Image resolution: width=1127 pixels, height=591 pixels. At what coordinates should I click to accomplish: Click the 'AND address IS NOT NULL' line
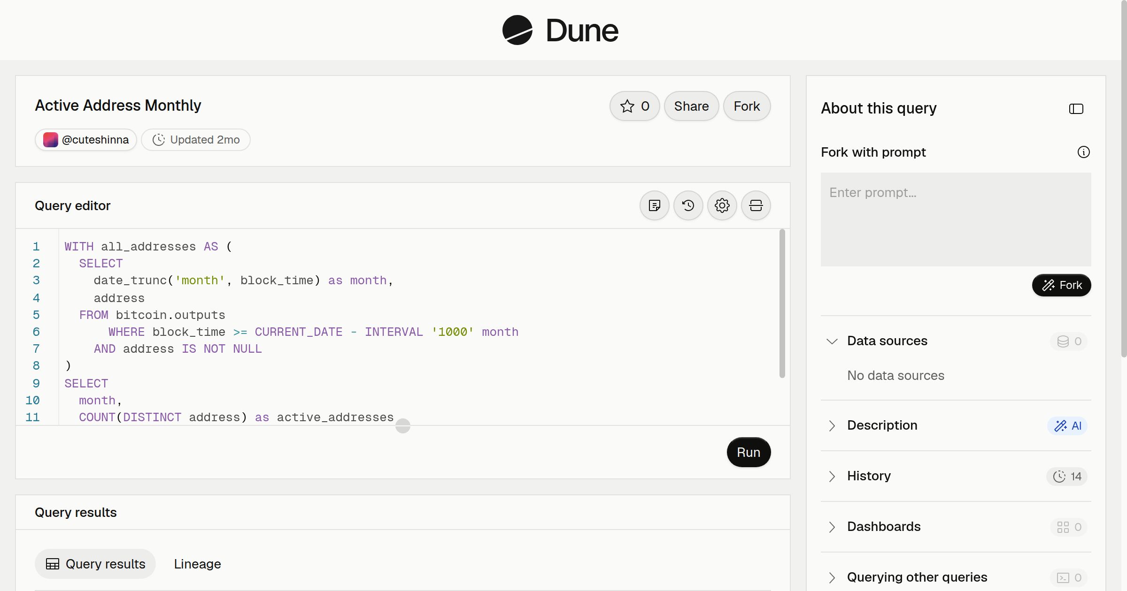click(x=178, y=349)
